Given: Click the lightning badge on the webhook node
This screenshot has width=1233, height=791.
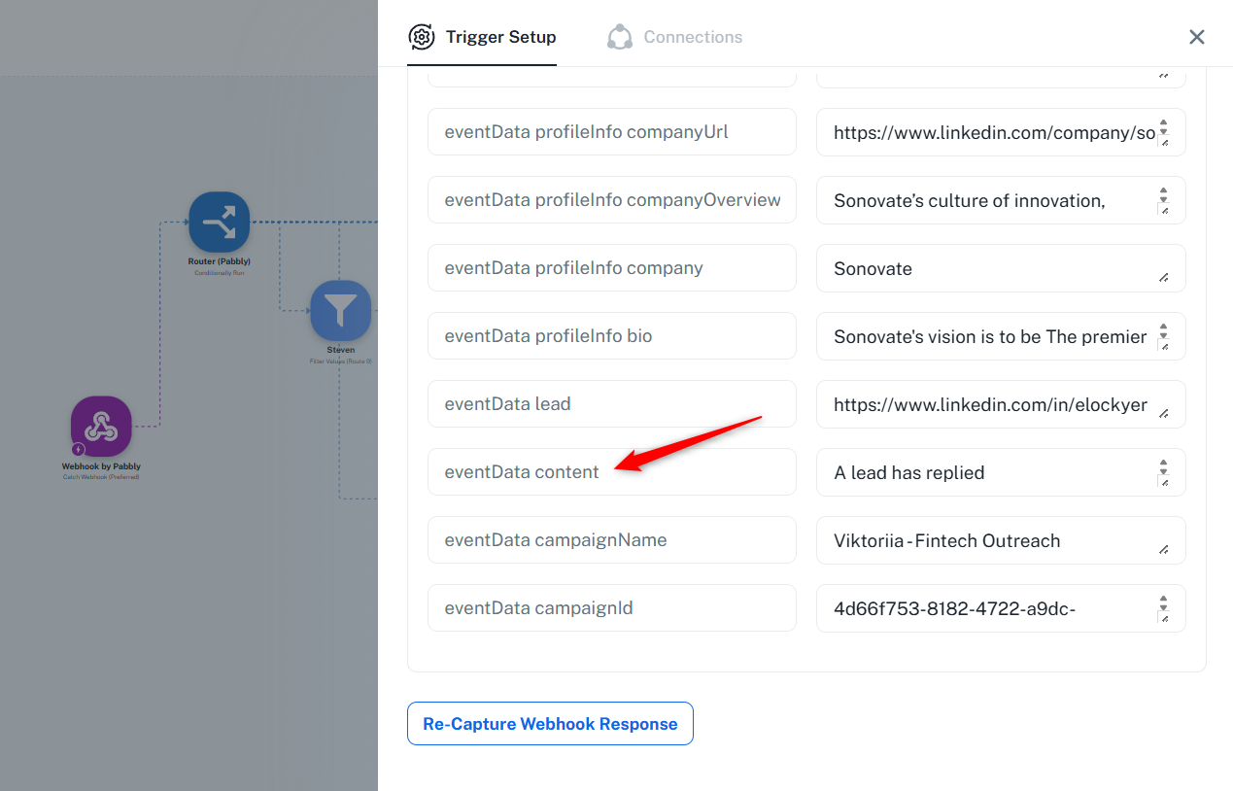Looking at the screenshot, I should tap(78, 450).
